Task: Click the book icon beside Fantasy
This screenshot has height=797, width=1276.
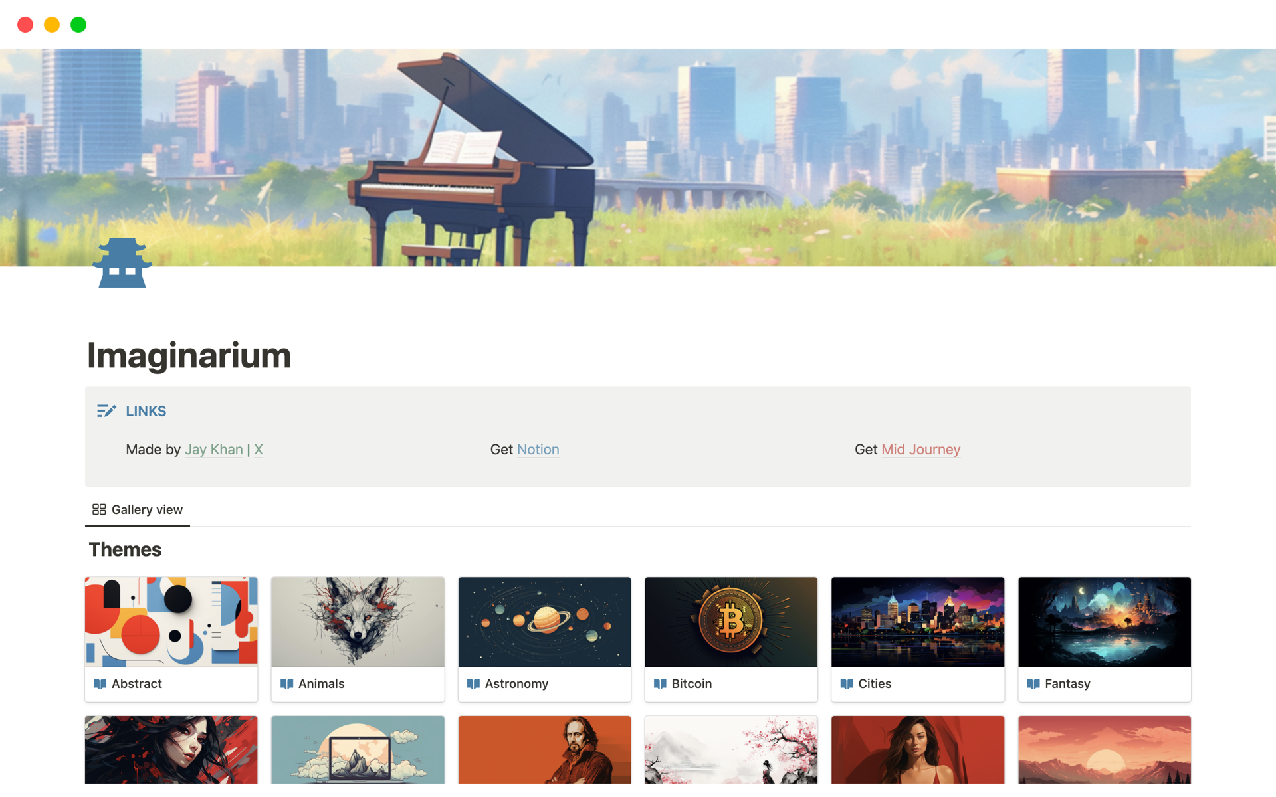Action: pos(1033,683)
